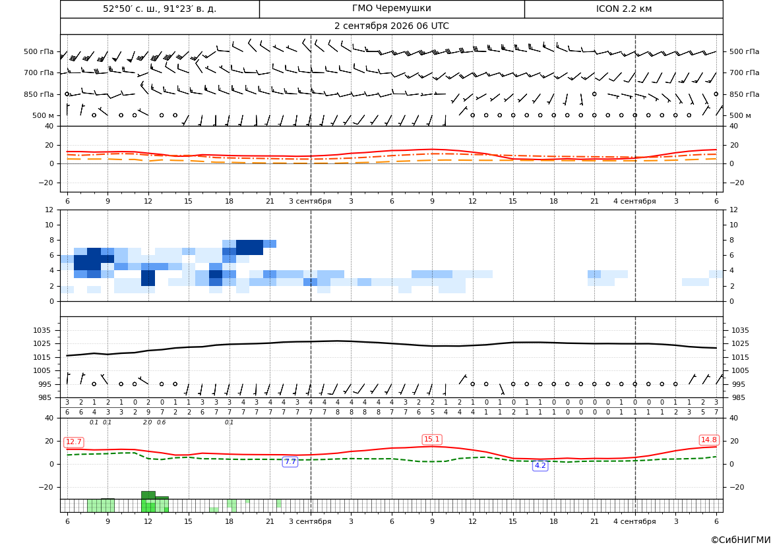Image resolution: width=771 pixels, height=545 pixels.
Task: Click the blue 4.2 minimum temperature label
Action: 540,465
